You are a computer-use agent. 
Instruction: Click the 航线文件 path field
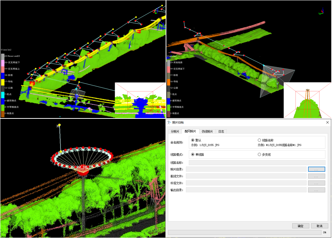click(246, 176)
